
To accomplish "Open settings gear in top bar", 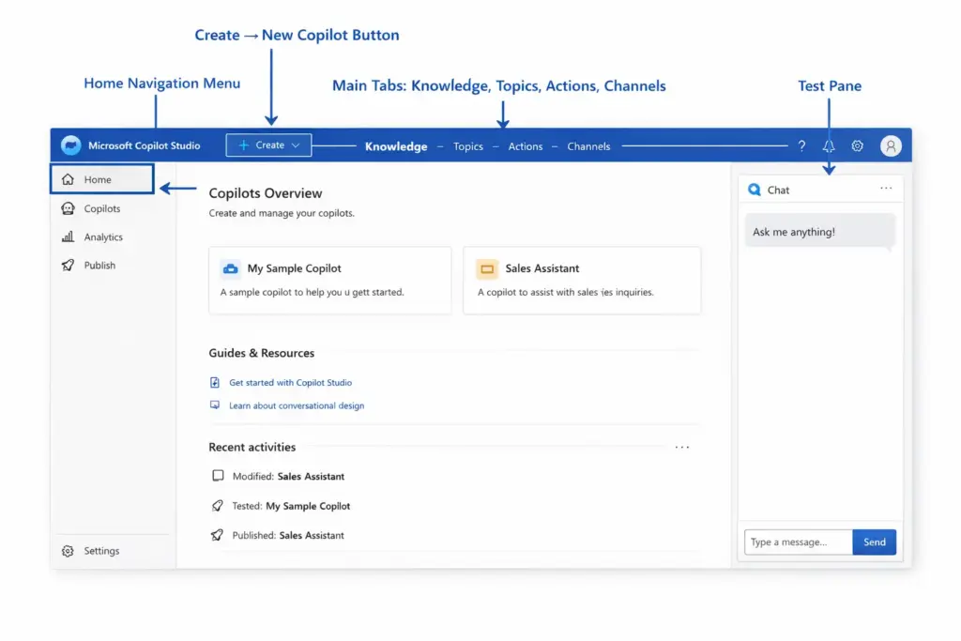I will point(858,145).
